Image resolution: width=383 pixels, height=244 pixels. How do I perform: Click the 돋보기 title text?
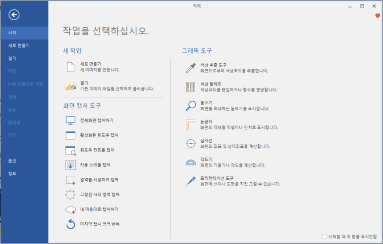click(x=207, y=103)
